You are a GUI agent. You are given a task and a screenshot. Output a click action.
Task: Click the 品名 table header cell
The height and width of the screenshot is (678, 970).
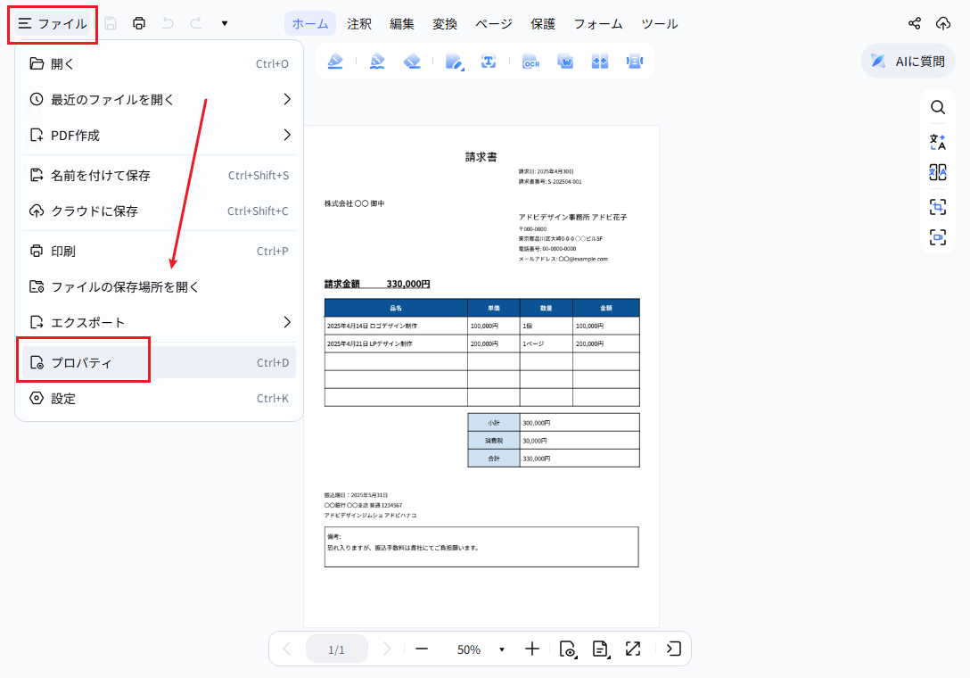tap(396, 308)
